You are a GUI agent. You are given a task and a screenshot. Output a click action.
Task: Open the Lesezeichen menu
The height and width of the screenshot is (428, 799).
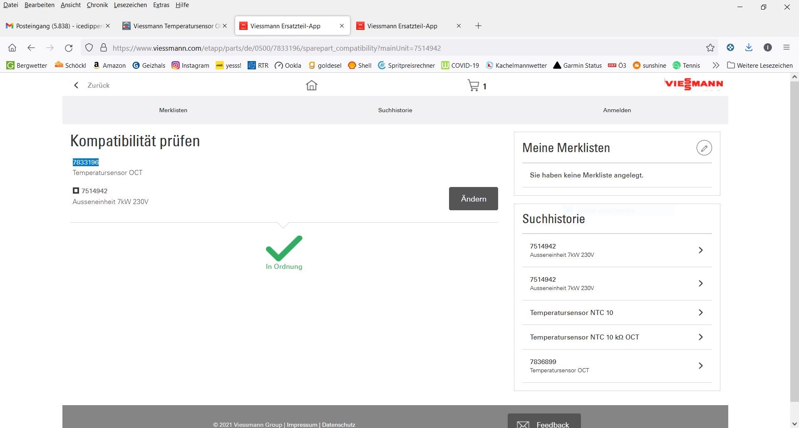(130, 5)
